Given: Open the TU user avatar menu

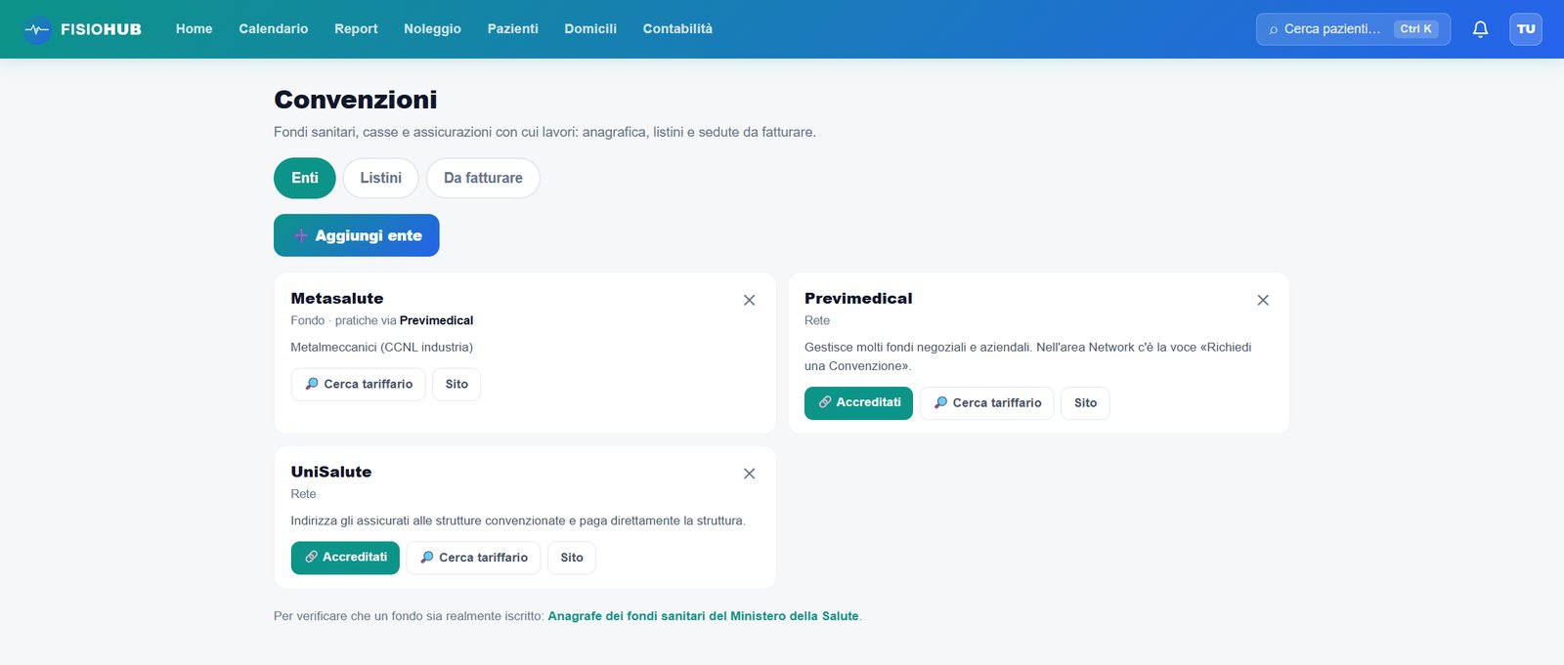Looking at the screenshot, I should pyautogui.click(x=1526, y=29).
